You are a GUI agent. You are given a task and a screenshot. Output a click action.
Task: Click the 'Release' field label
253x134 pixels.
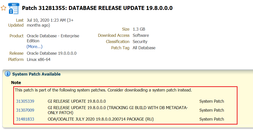(16, 53)
